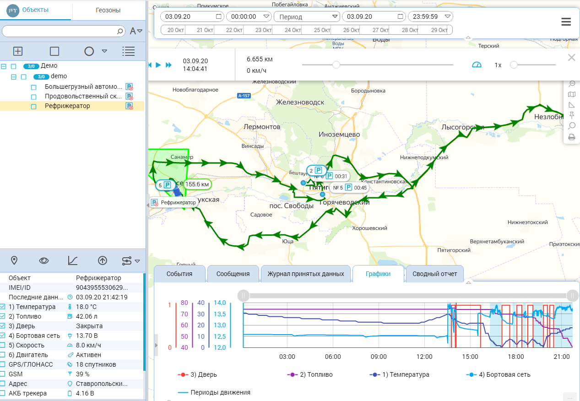The image size is (580, 401).
Task: Click the track position slider handle
Action: click(x=336, y=65)
